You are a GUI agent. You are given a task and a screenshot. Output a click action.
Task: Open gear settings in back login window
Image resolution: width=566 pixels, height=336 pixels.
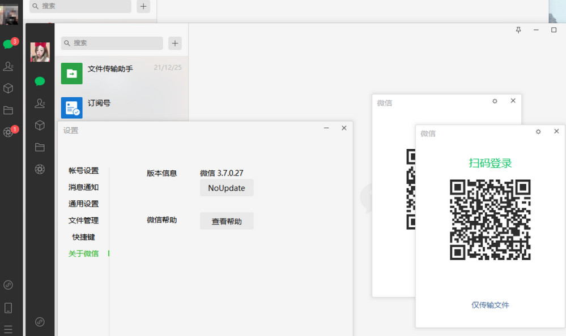click(x=495, y=101)
